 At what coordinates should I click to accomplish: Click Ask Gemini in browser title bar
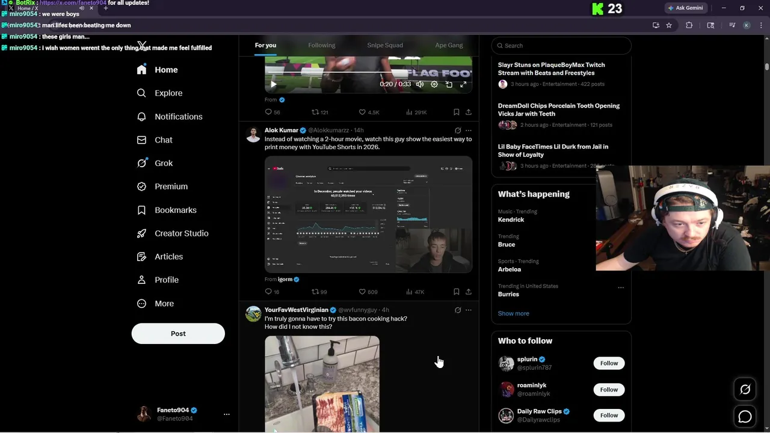coord(685,8)
